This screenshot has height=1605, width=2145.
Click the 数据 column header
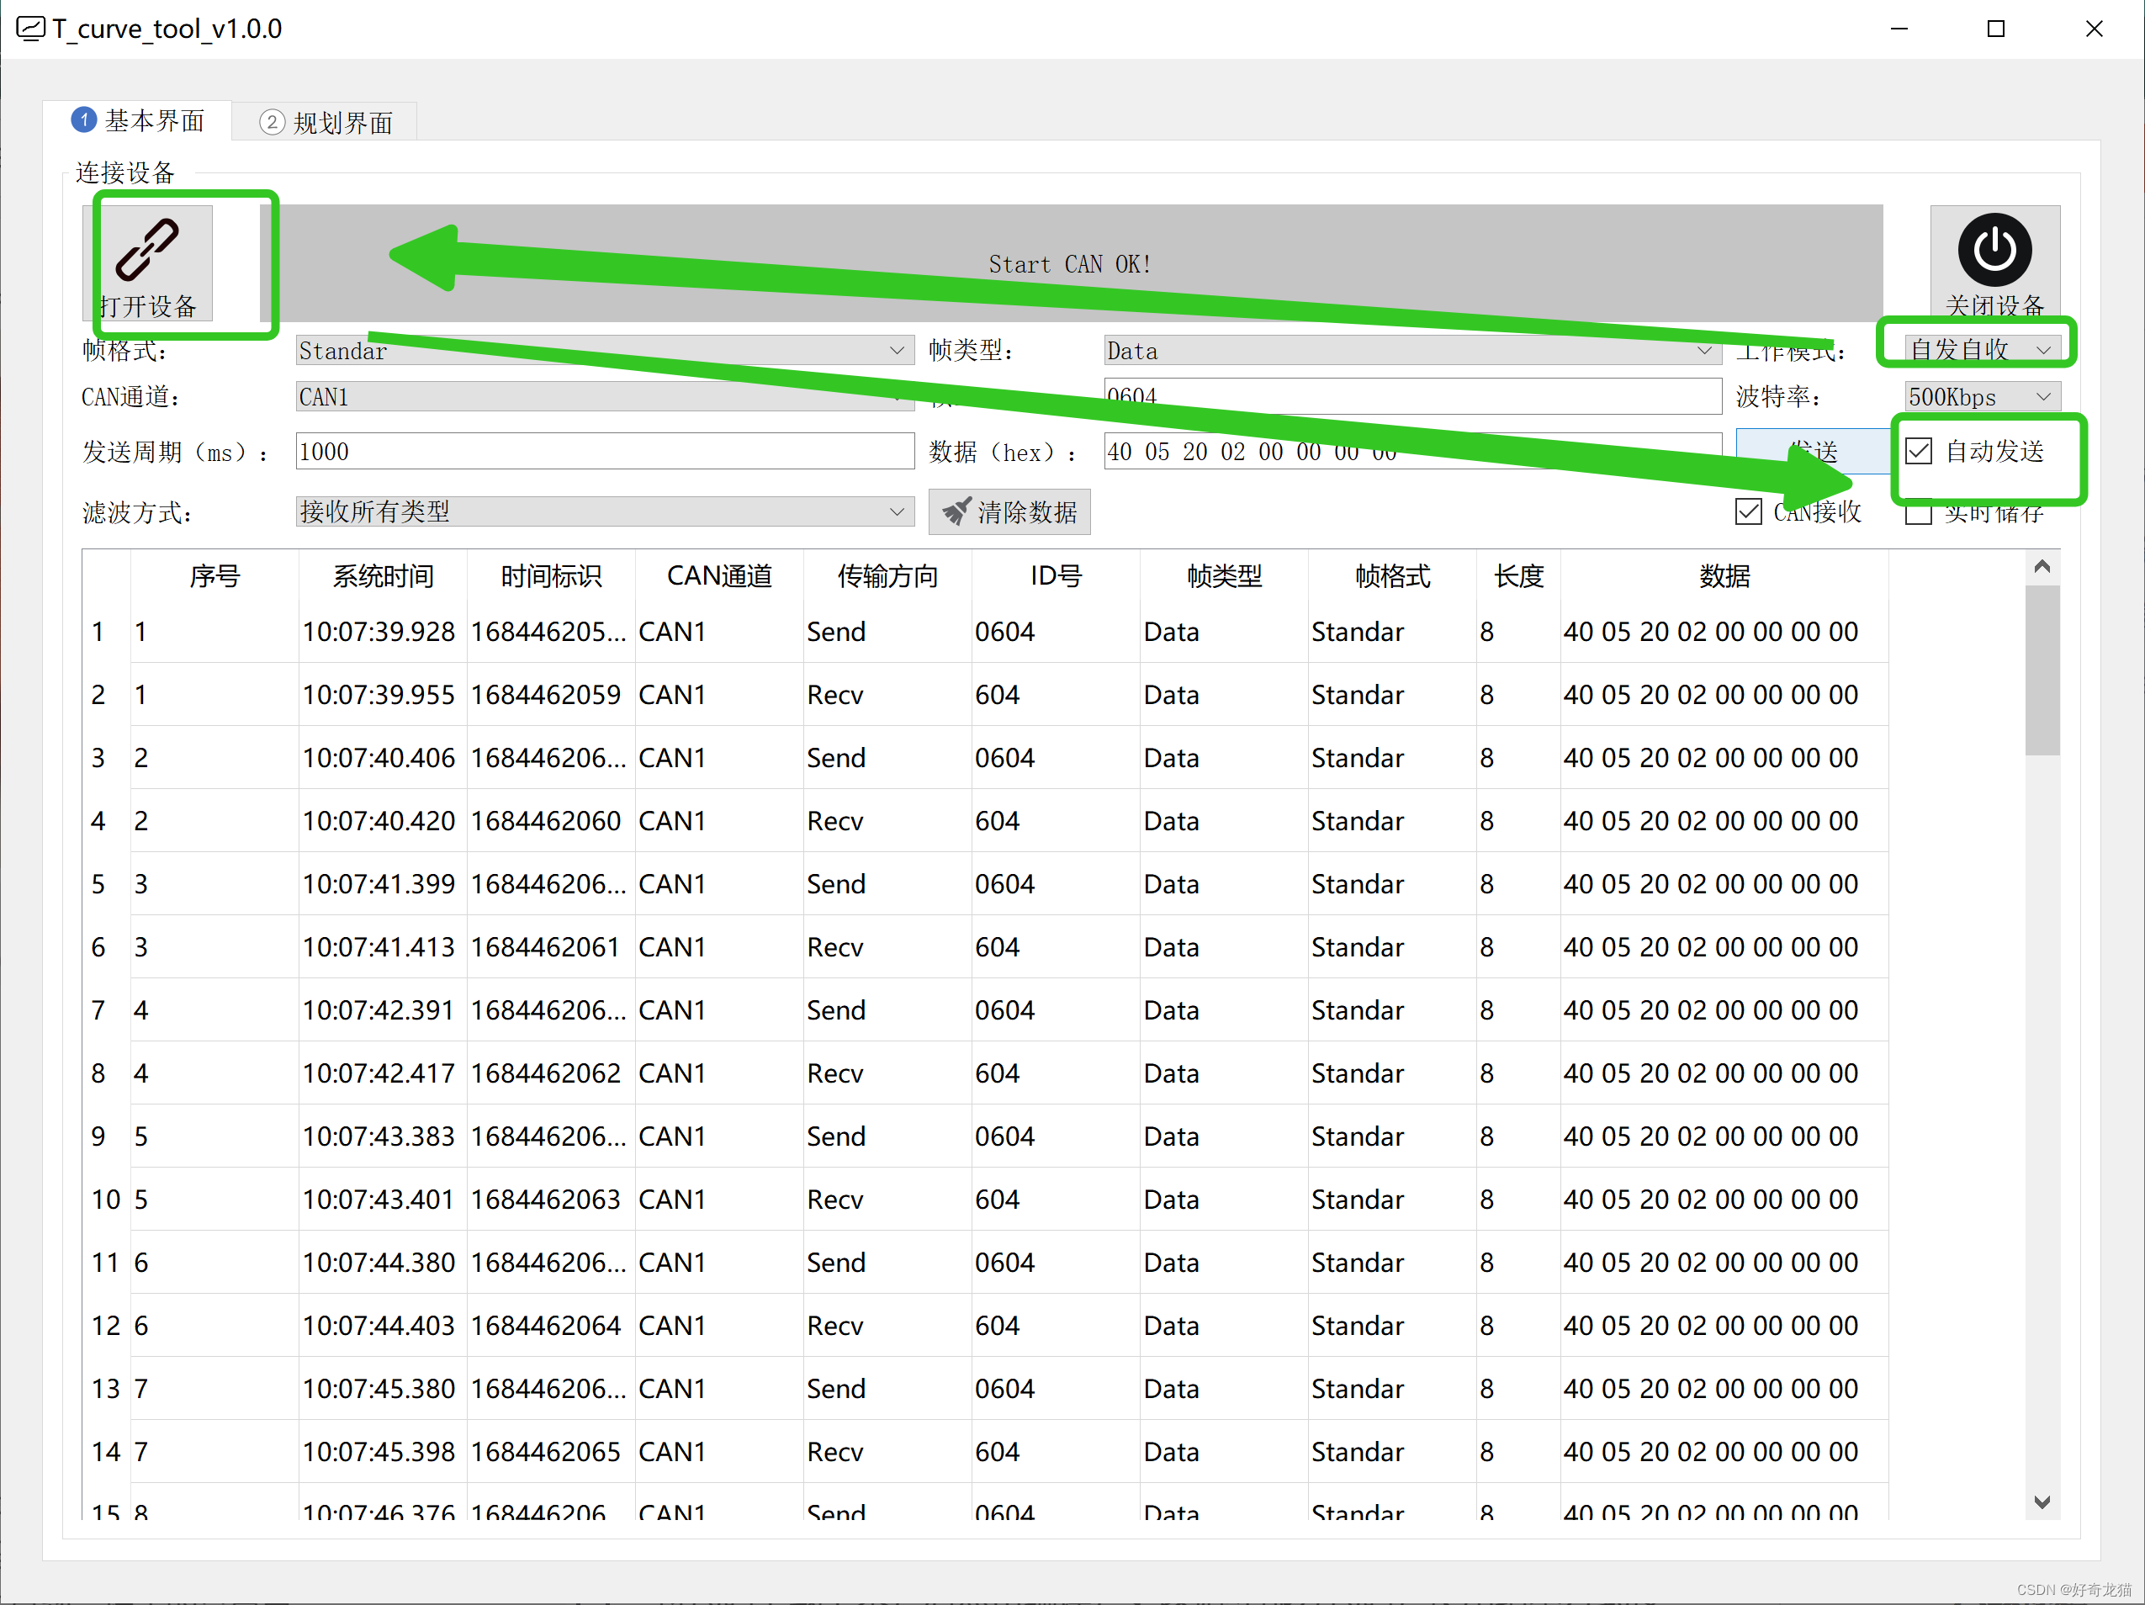(x=1724, y=576)
